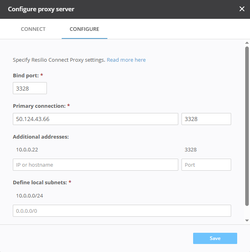The image size is (250, 252).
Task: Click the 3328 port of additional address
Action: pyautogui.click(x=191, y=150)
